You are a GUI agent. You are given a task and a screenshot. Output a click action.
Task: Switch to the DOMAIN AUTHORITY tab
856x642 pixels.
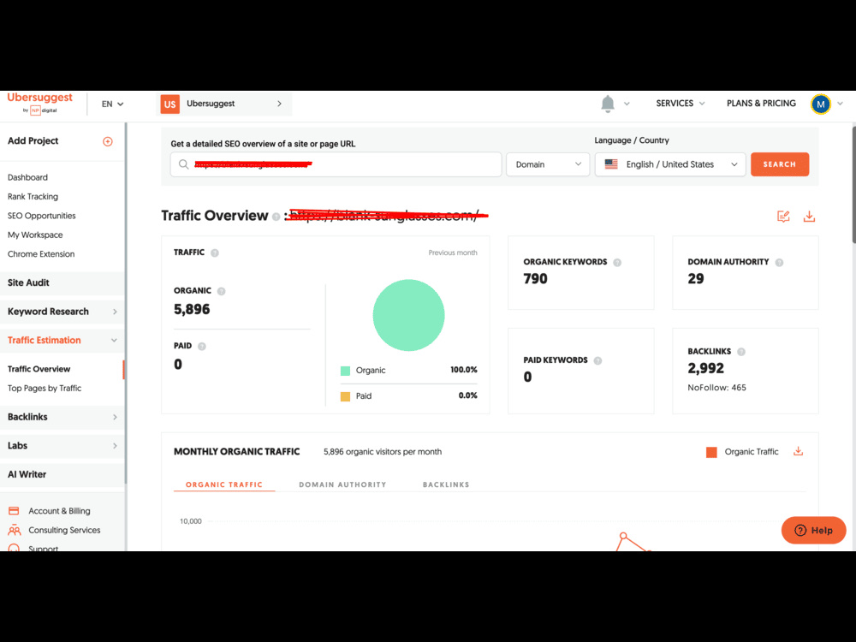pyautogui.click(x=342, y=484)
